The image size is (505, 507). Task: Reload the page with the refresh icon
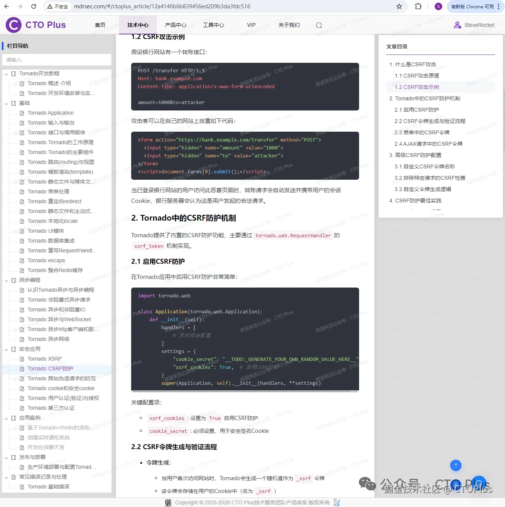tap(34, 6)
